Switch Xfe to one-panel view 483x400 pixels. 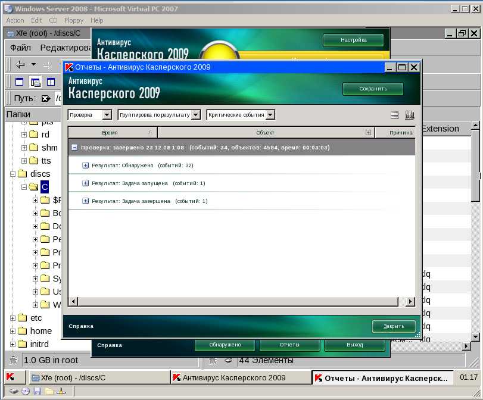coord(20,82)
